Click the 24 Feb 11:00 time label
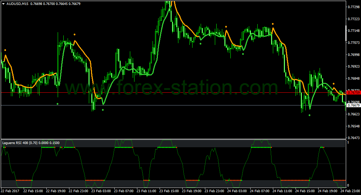The height and width of the screenshot is (195, 361). (x=282, y=191)
